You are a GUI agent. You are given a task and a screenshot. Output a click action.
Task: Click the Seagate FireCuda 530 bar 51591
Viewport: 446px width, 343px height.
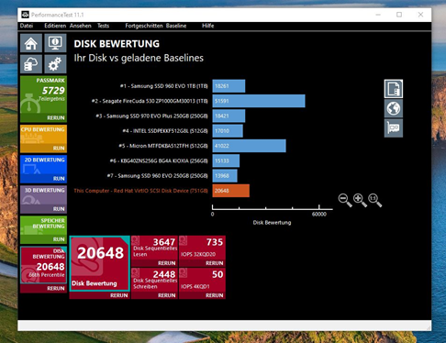click(259, 101)
